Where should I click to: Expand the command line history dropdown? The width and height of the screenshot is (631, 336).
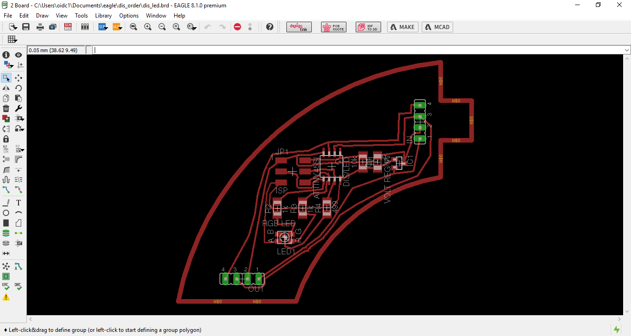pos(627,50)
